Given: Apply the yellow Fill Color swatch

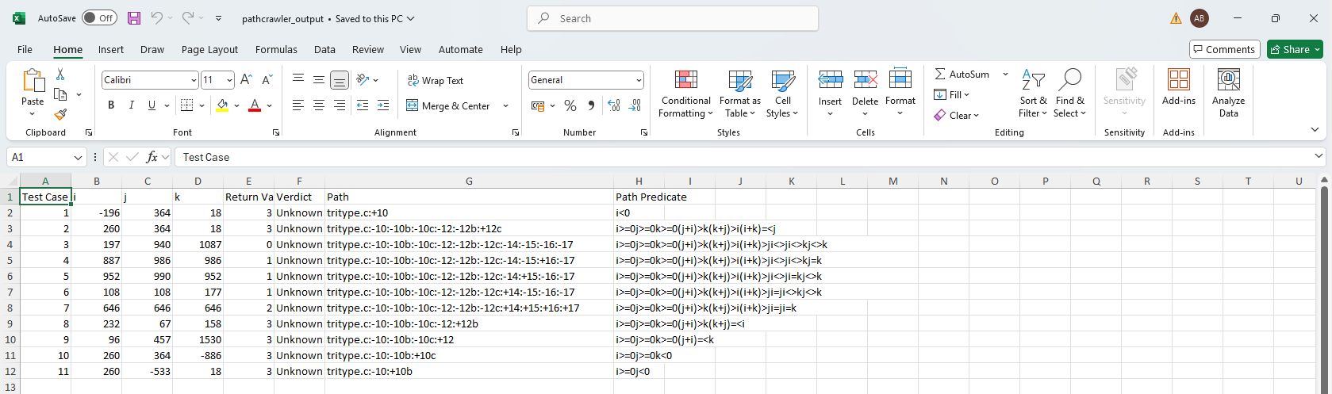Looking at the screenshot, I should [x=222, y=105].
